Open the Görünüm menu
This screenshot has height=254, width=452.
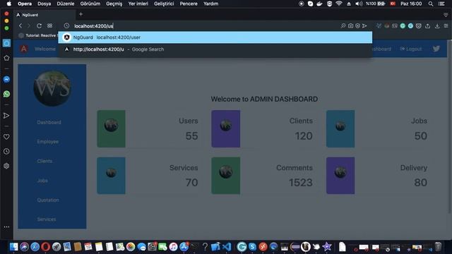pos(90,4)
